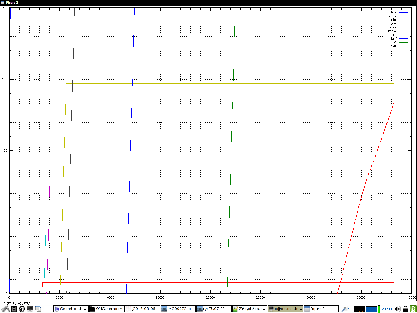Click the magenta line sample next to 'beany'
Viewport: 417px width, 313px height.
click(x=403, y=27)
